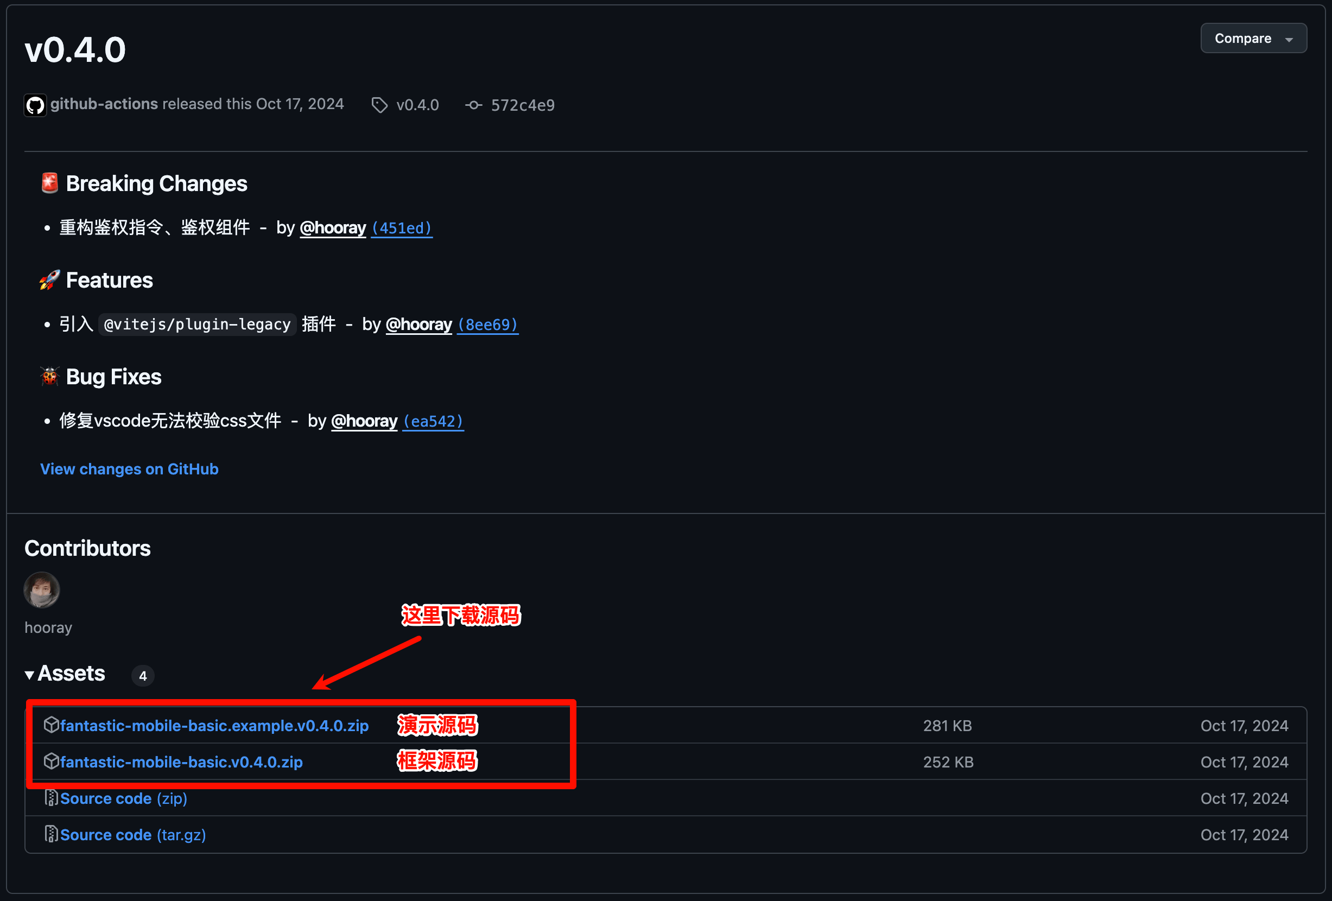Click the '252 KB' file size

tap(948, 762)
